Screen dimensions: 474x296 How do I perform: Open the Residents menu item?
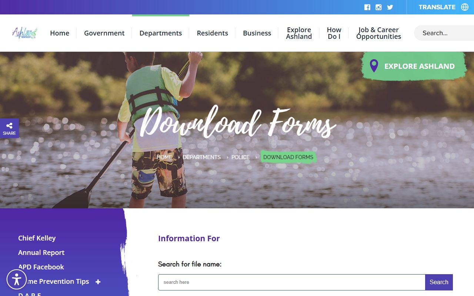point(213,33)
